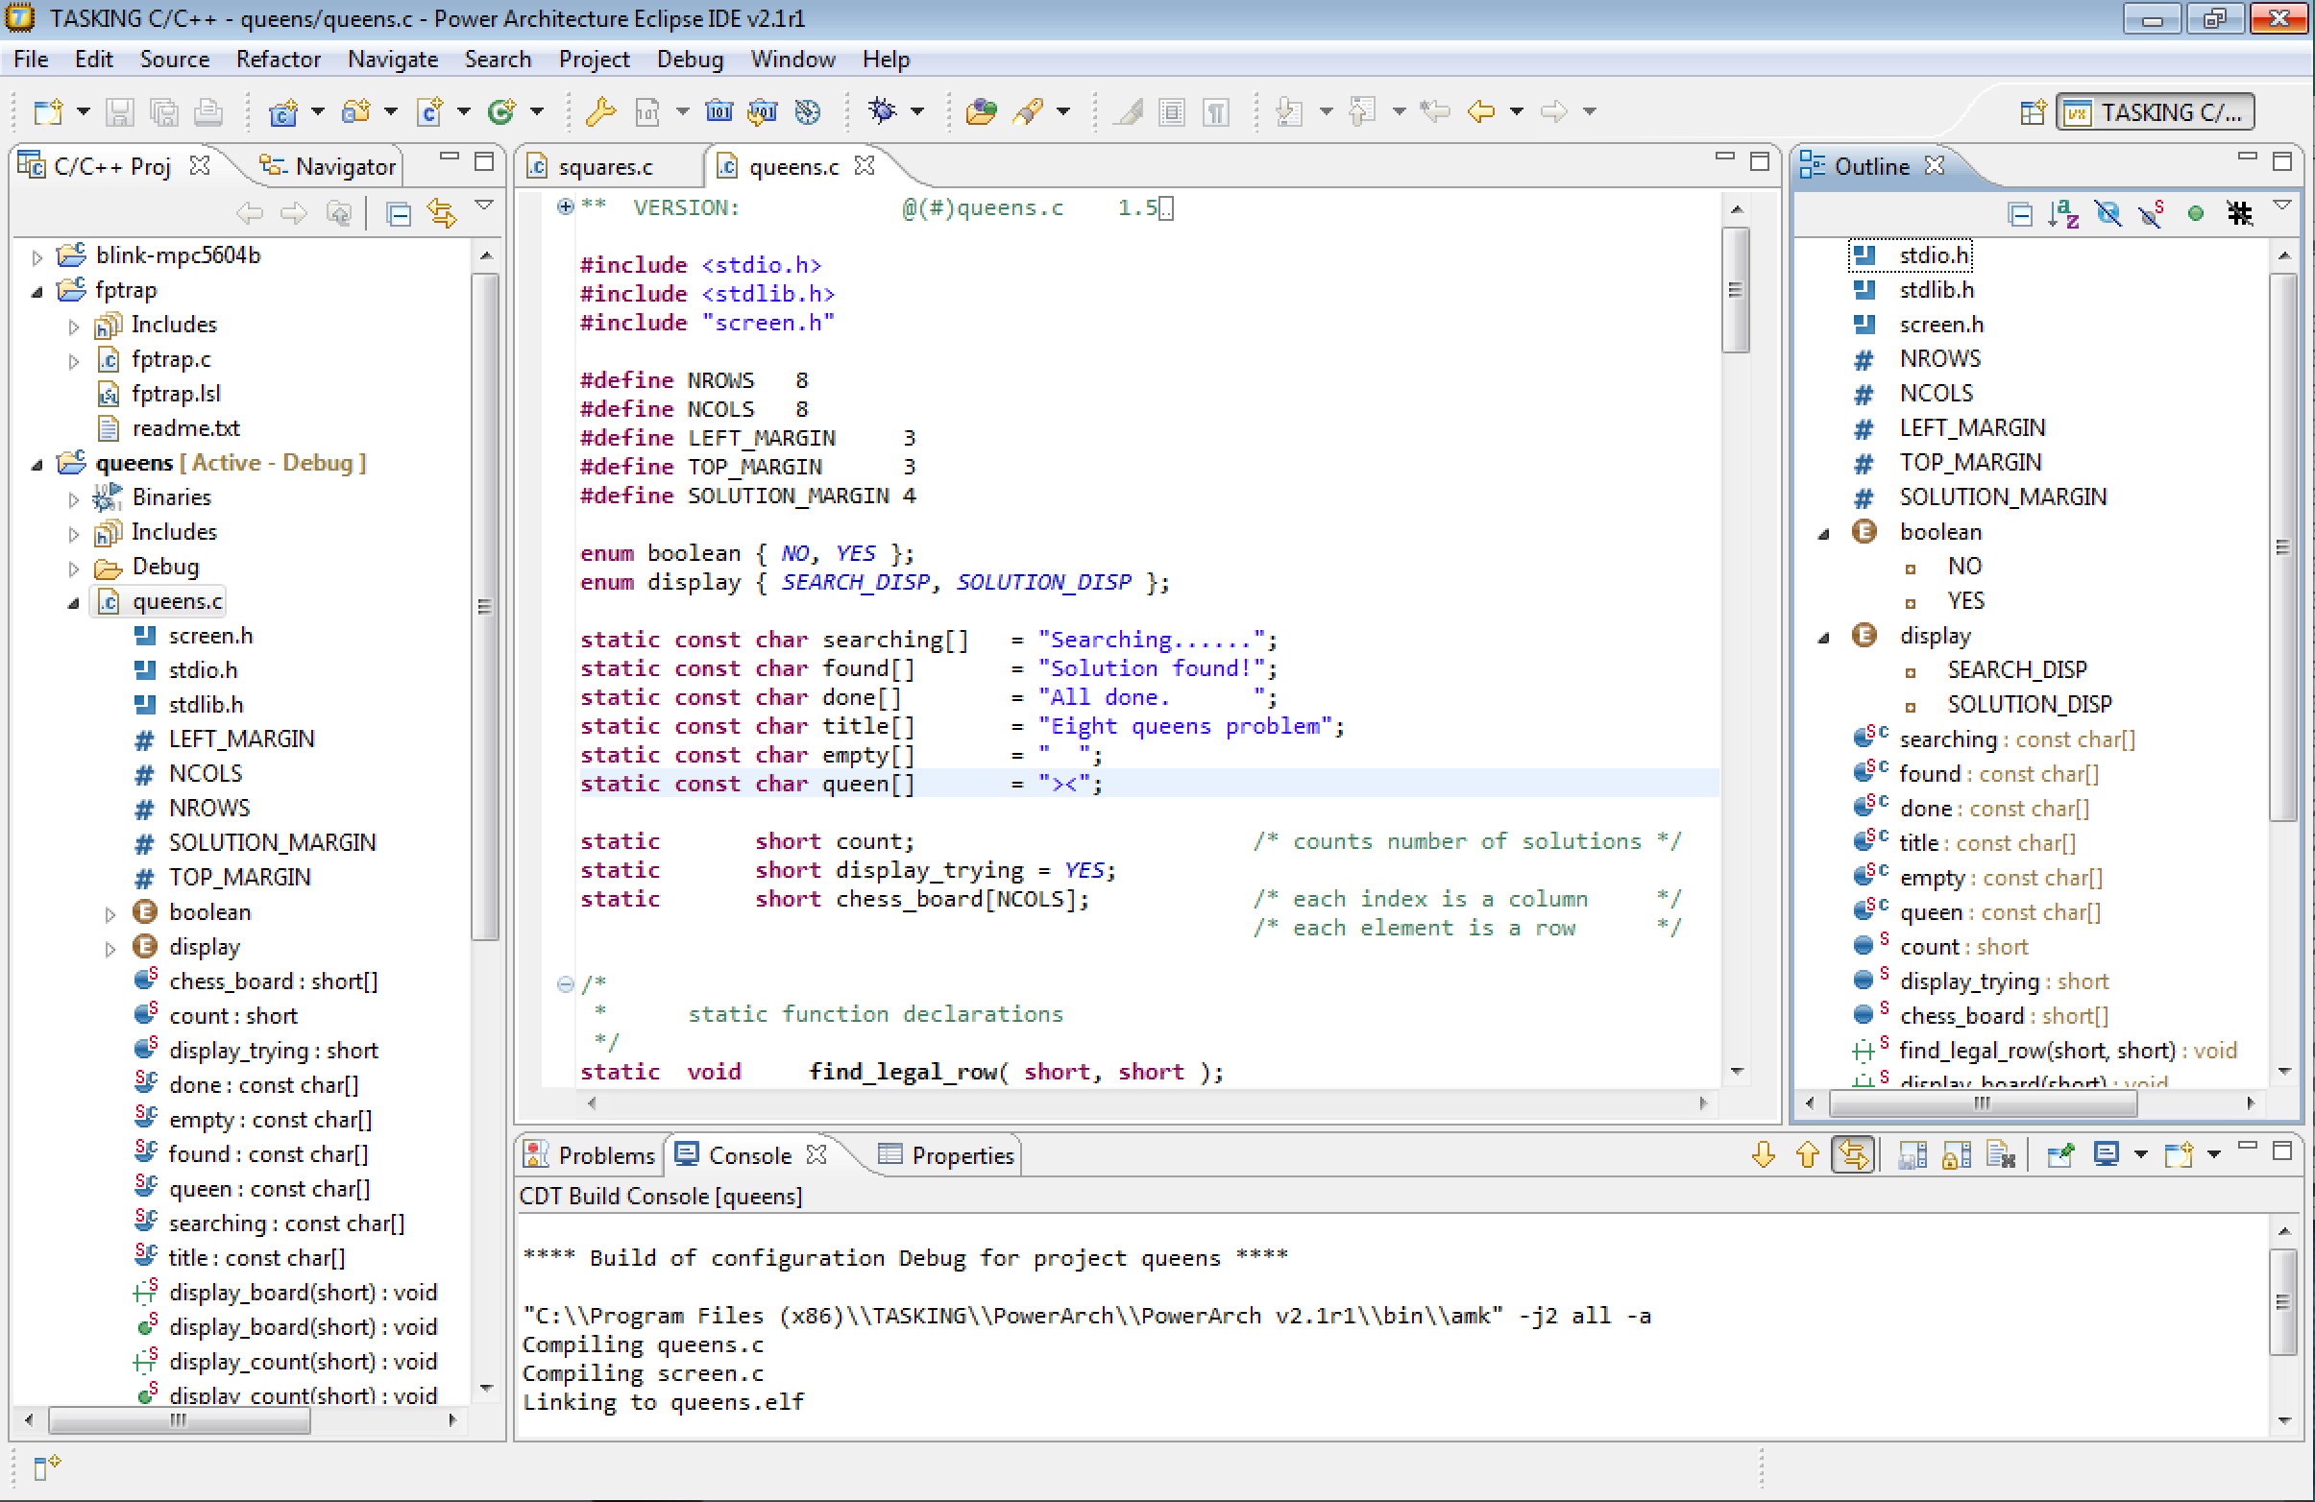Toggle Hide Fields filter in Outline
Screen dimensions: 2315x1502
(2108, 214)
